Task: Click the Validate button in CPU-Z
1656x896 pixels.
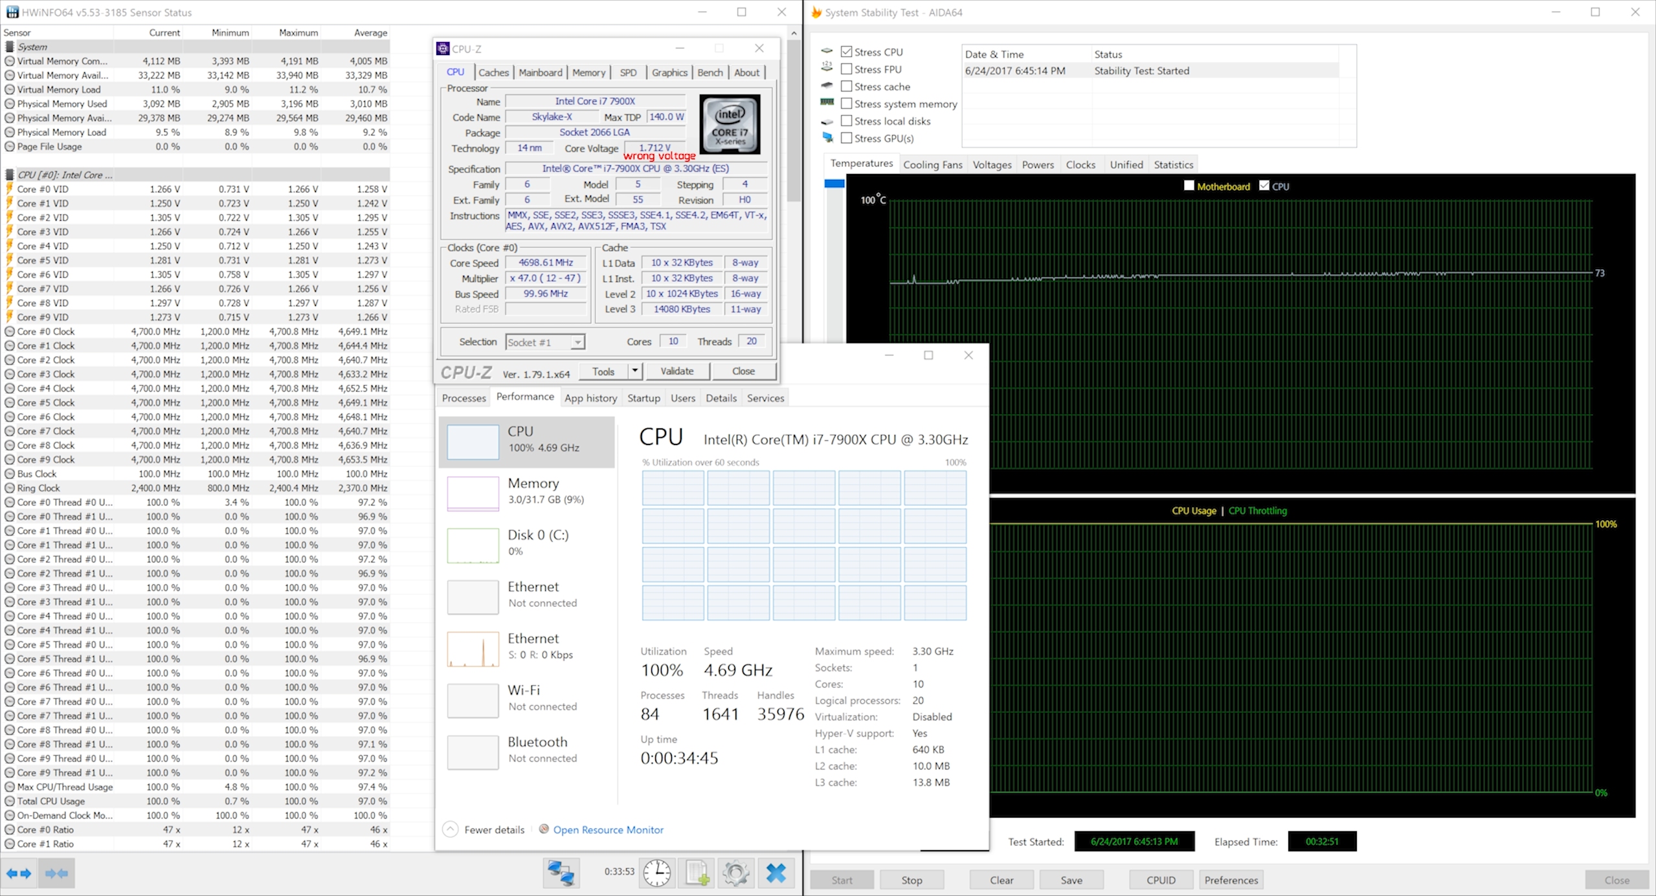Action: coord(677,371)
